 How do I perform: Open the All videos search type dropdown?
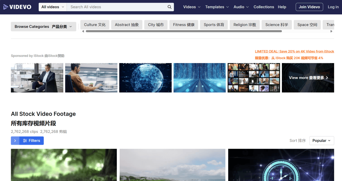click(x=53, y=7)
